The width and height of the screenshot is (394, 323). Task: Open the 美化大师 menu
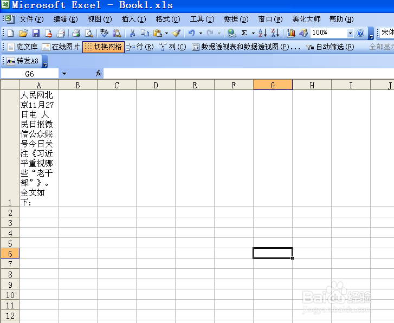click(x=306, y=19)
